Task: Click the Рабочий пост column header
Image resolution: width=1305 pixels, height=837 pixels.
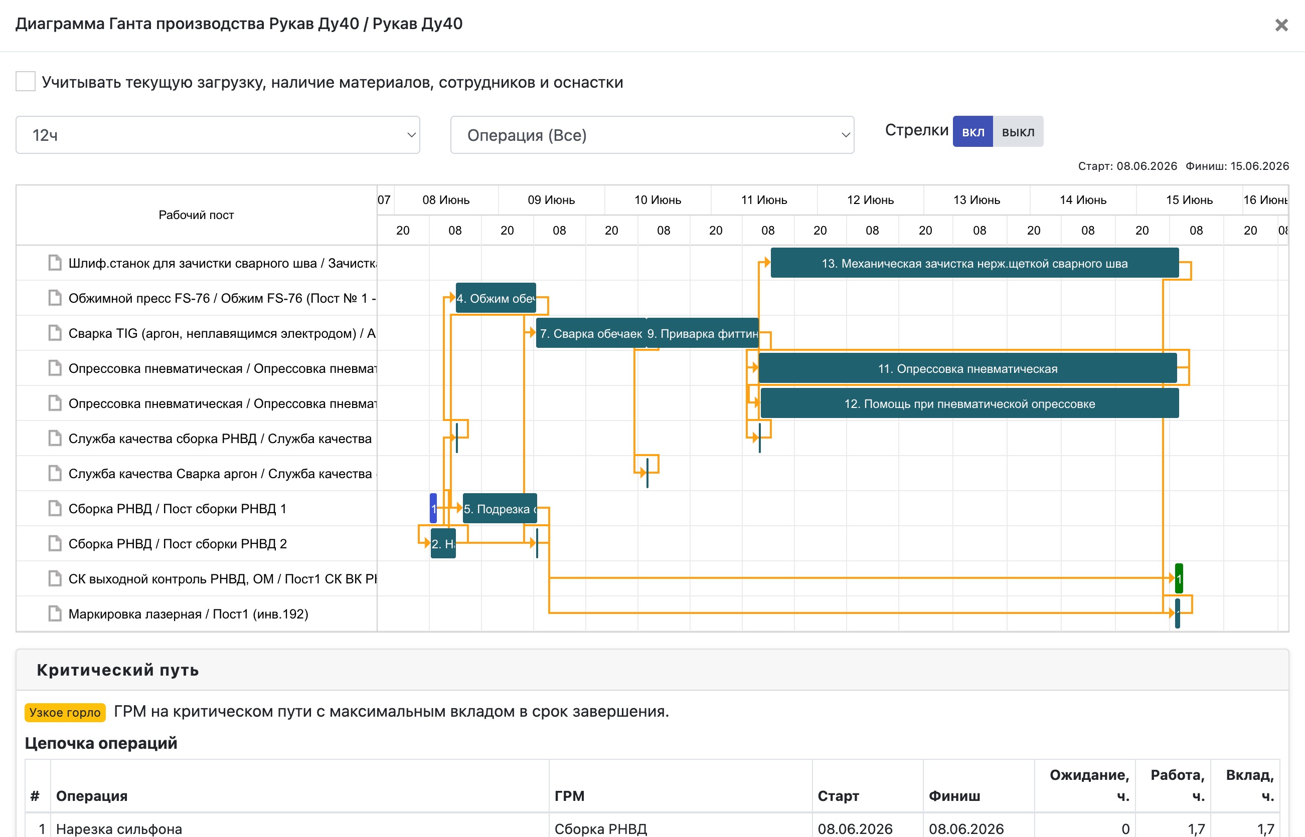Action: [196, 215]
